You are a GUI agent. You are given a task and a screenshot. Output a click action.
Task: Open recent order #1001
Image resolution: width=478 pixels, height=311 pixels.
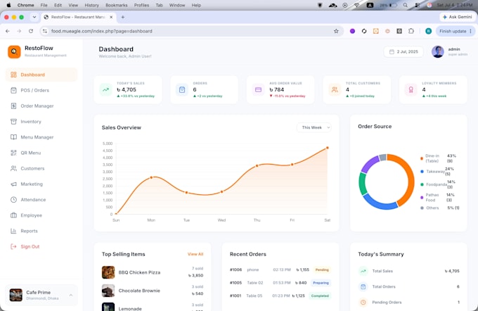click(x=280, y=296)
